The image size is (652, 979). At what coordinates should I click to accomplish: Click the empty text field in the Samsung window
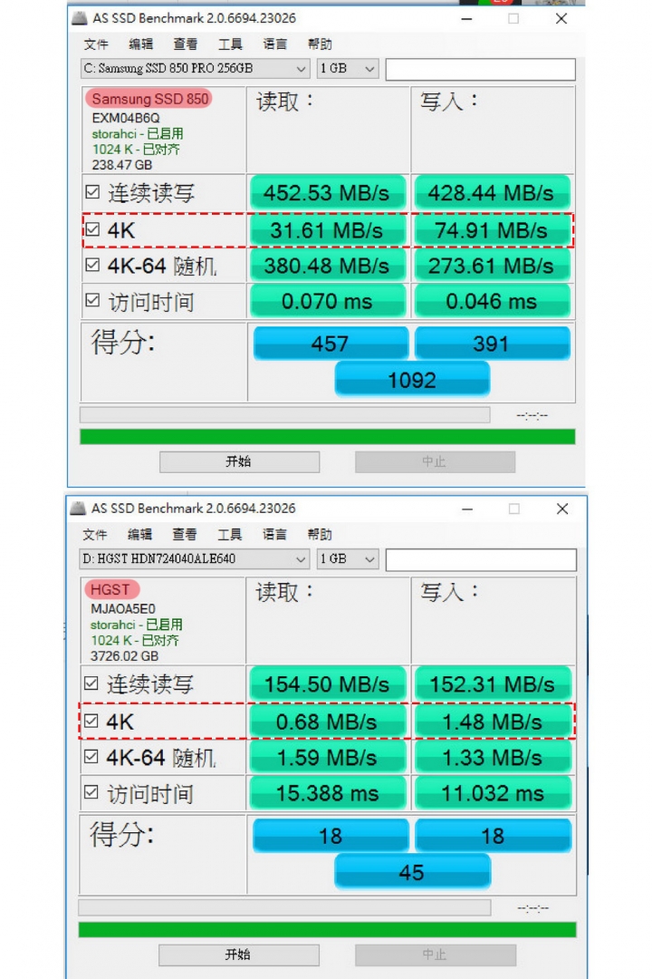tap(481, 69)
